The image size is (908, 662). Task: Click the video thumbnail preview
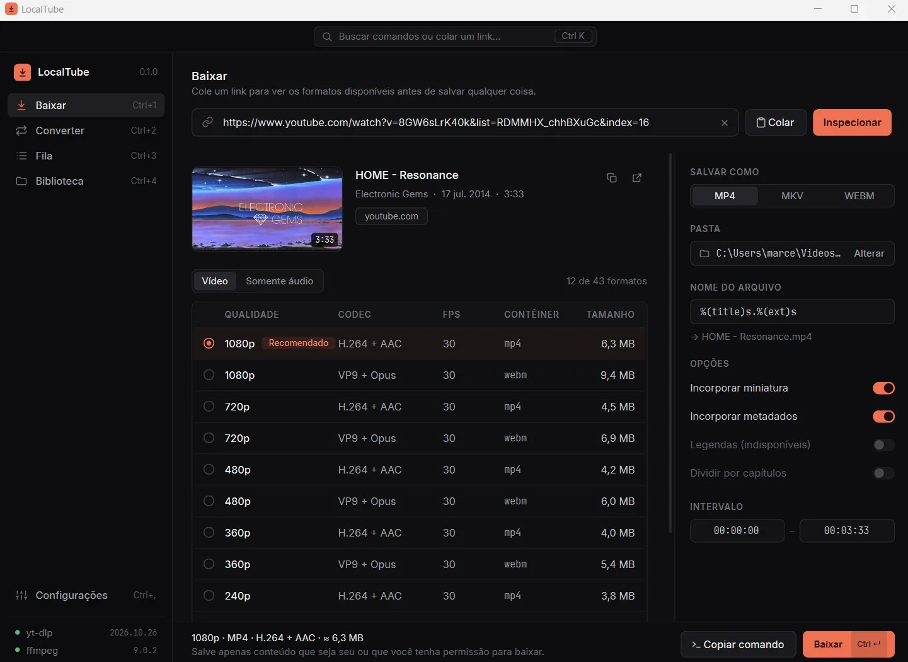(267, 209)
